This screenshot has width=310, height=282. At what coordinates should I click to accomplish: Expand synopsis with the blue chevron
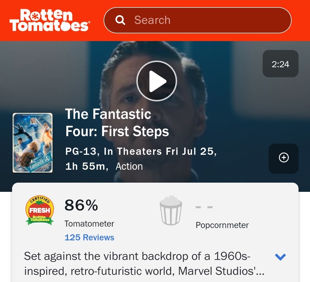tap(280, 257)
